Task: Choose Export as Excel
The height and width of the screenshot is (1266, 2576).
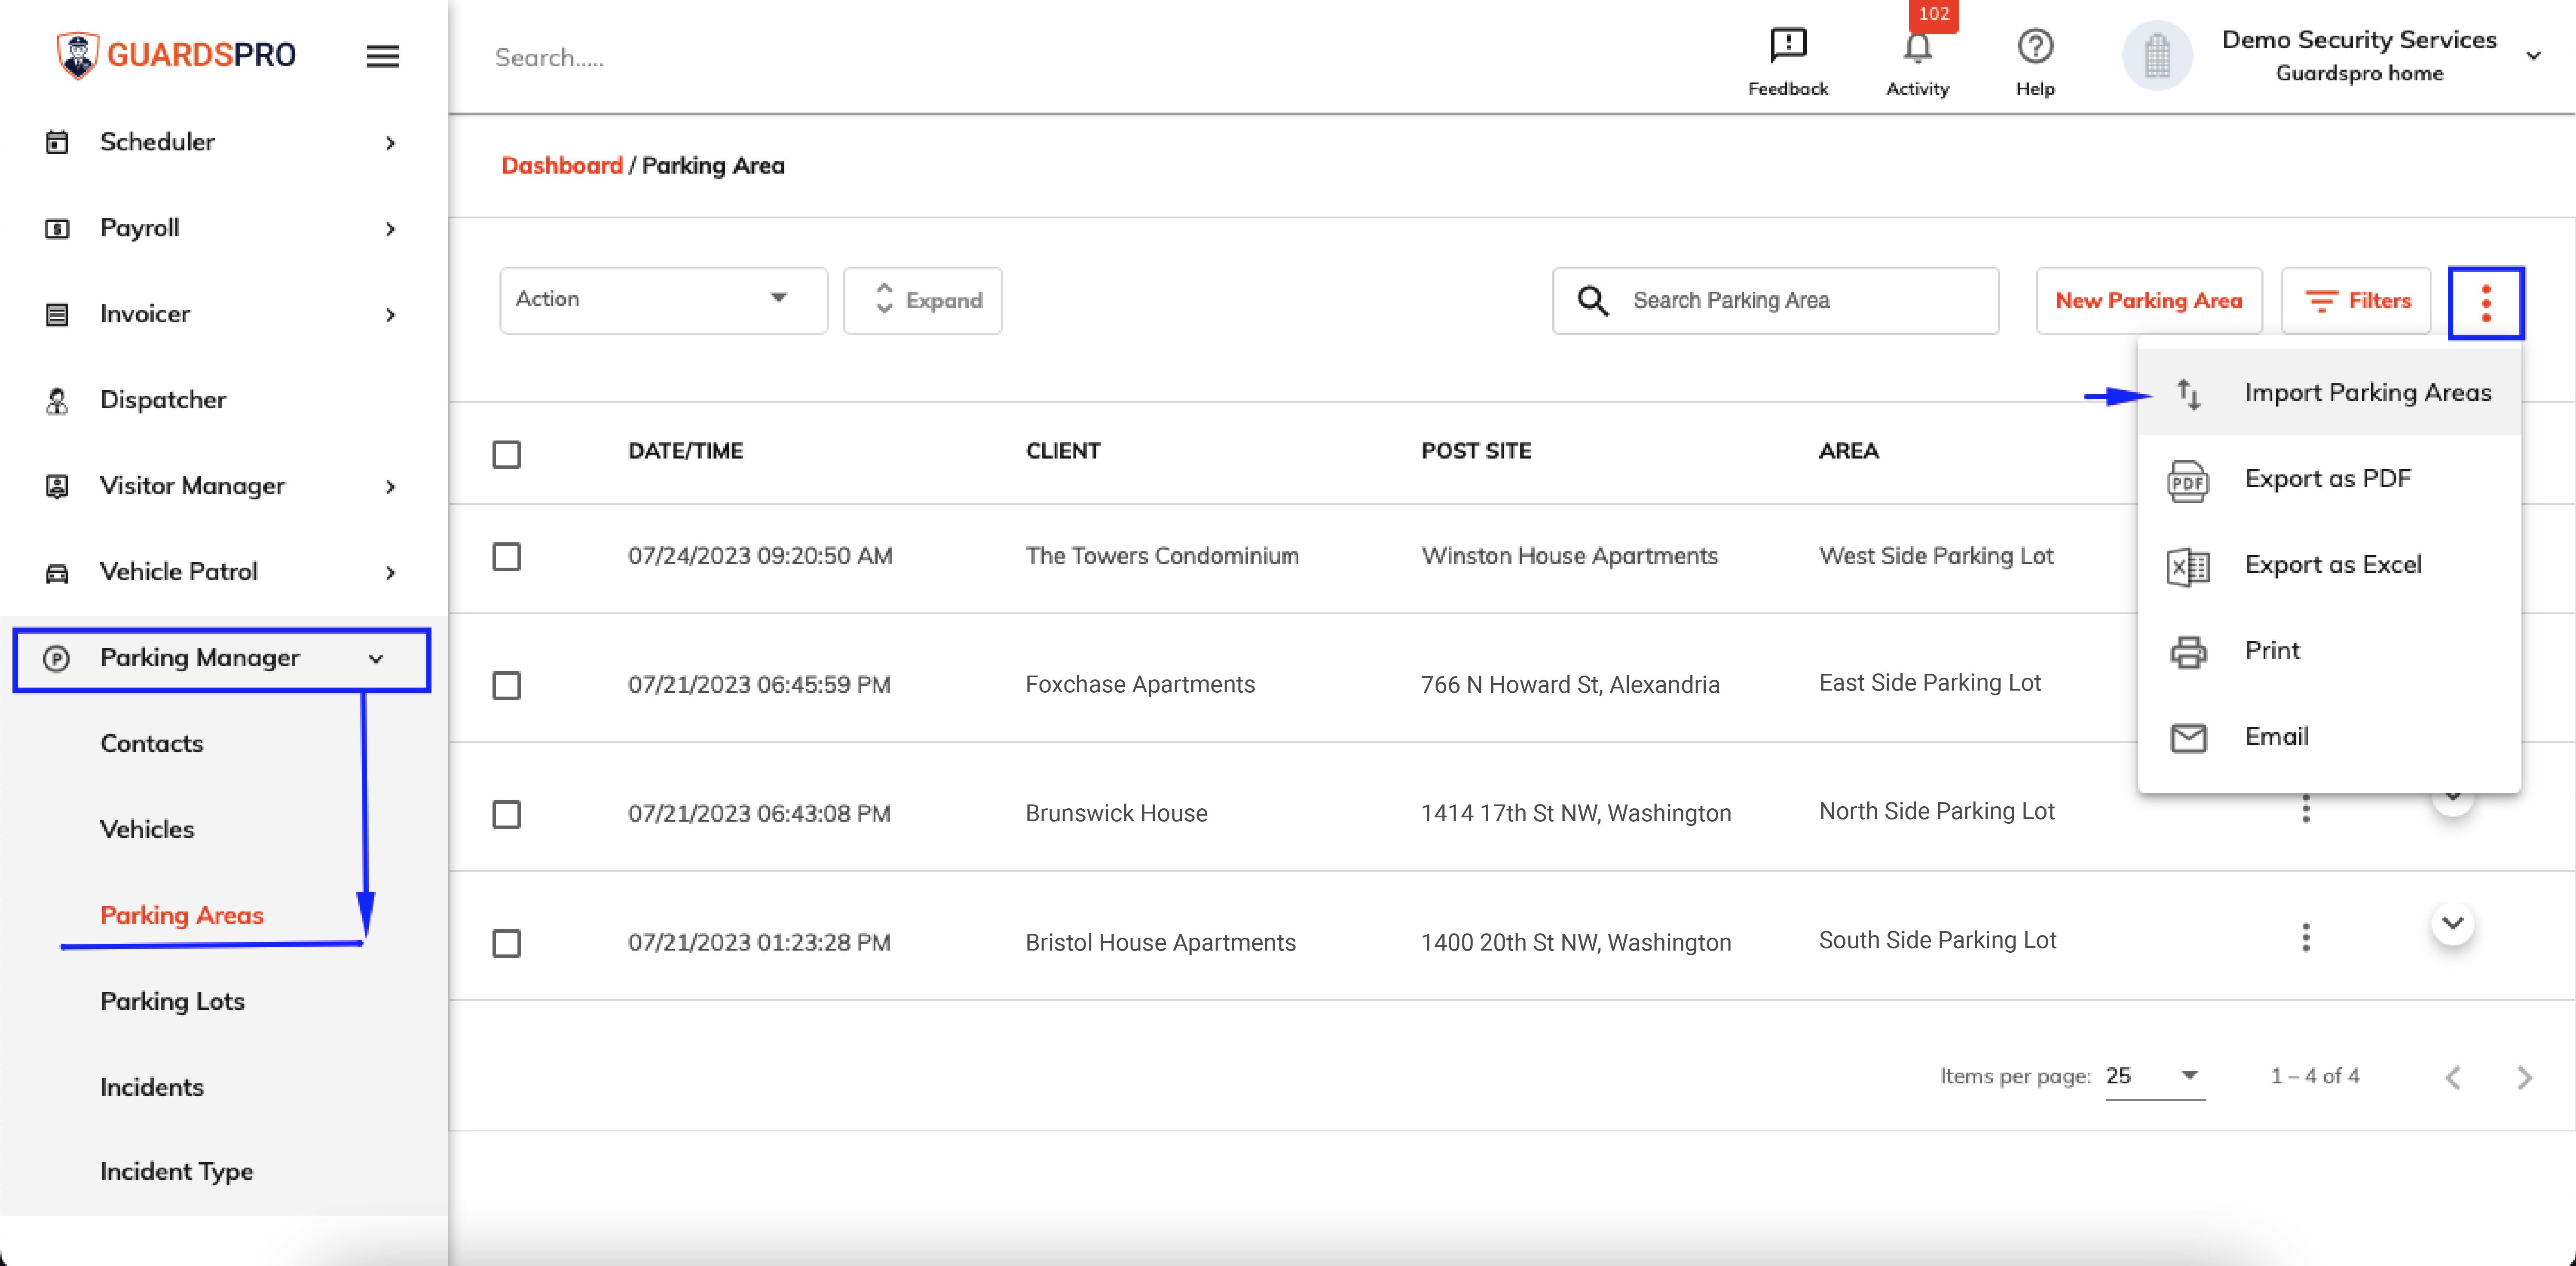Action: pos(2329,565)
